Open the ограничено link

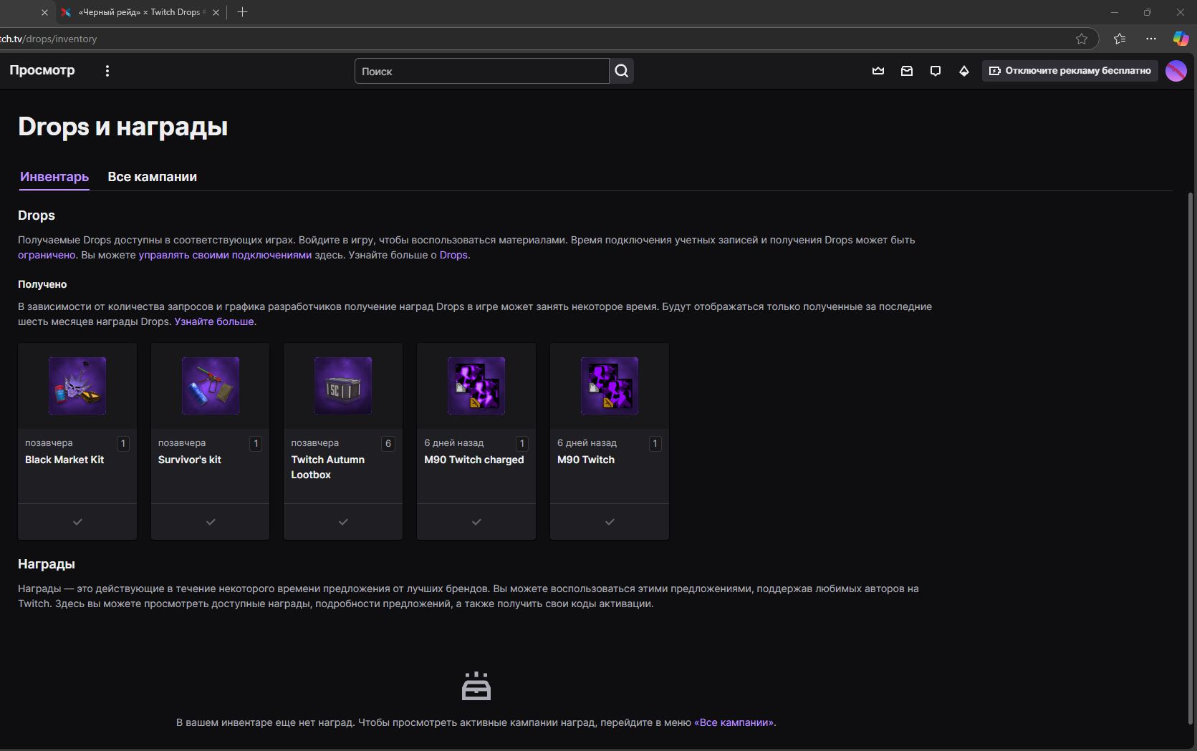47,255
